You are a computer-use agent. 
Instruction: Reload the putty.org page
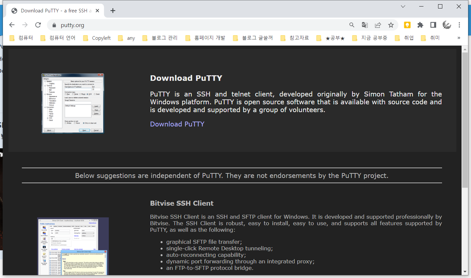(x=38, y=25)
